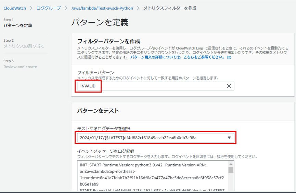Image resolution: width=296 pixels, height=193 pixels.
Task: Open the pattern syntax details link
Action: (177, 57)
